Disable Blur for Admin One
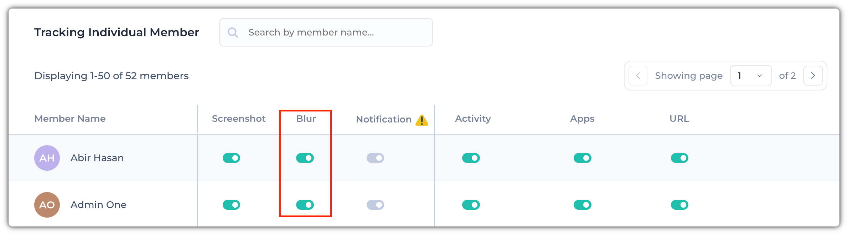Viewport: 848px width, 235px height. pyautogui.click(x=305, y=205)
